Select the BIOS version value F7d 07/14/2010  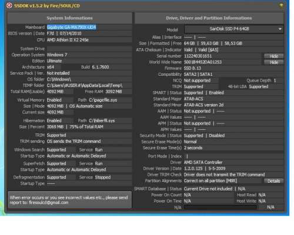tap(64, 33)
